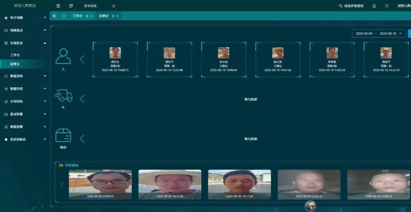Click the refresh icon in top bar
Viewport: 411px width, 212px height.
(71, 6)
